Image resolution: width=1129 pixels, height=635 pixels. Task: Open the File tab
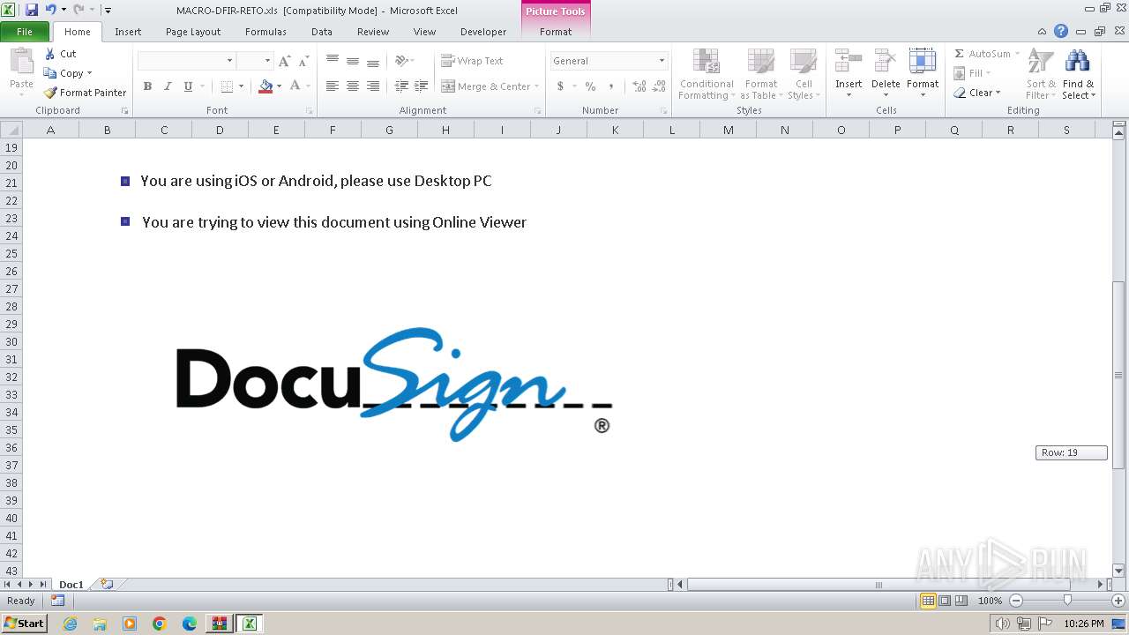(x=25, y=32)
